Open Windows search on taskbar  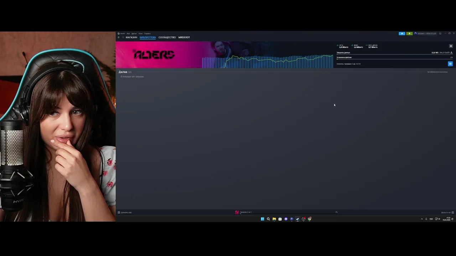pos(268,219)
